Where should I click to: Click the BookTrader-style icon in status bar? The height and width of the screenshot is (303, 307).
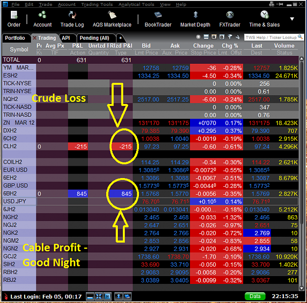point(127,297)
